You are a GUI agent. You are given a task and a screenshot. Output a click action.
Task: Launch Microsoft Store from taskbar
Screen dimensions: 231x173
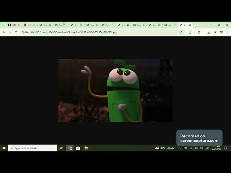[x=78, y=148]
